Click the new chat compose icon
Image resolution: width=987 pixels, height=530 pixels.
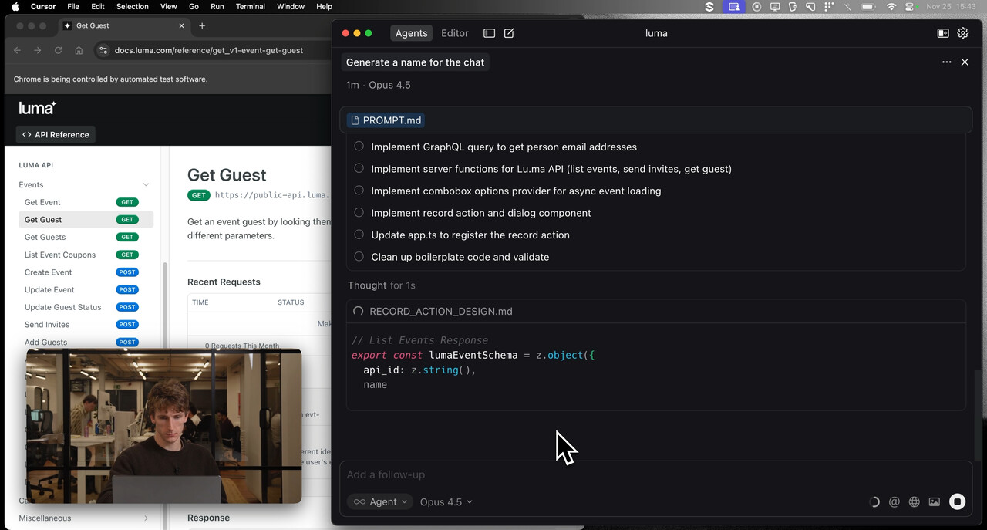[x=509, y=33]
